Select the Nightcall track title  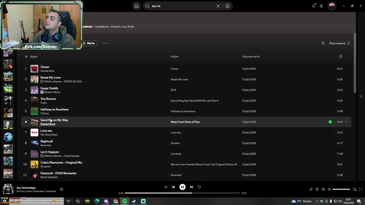46,141
